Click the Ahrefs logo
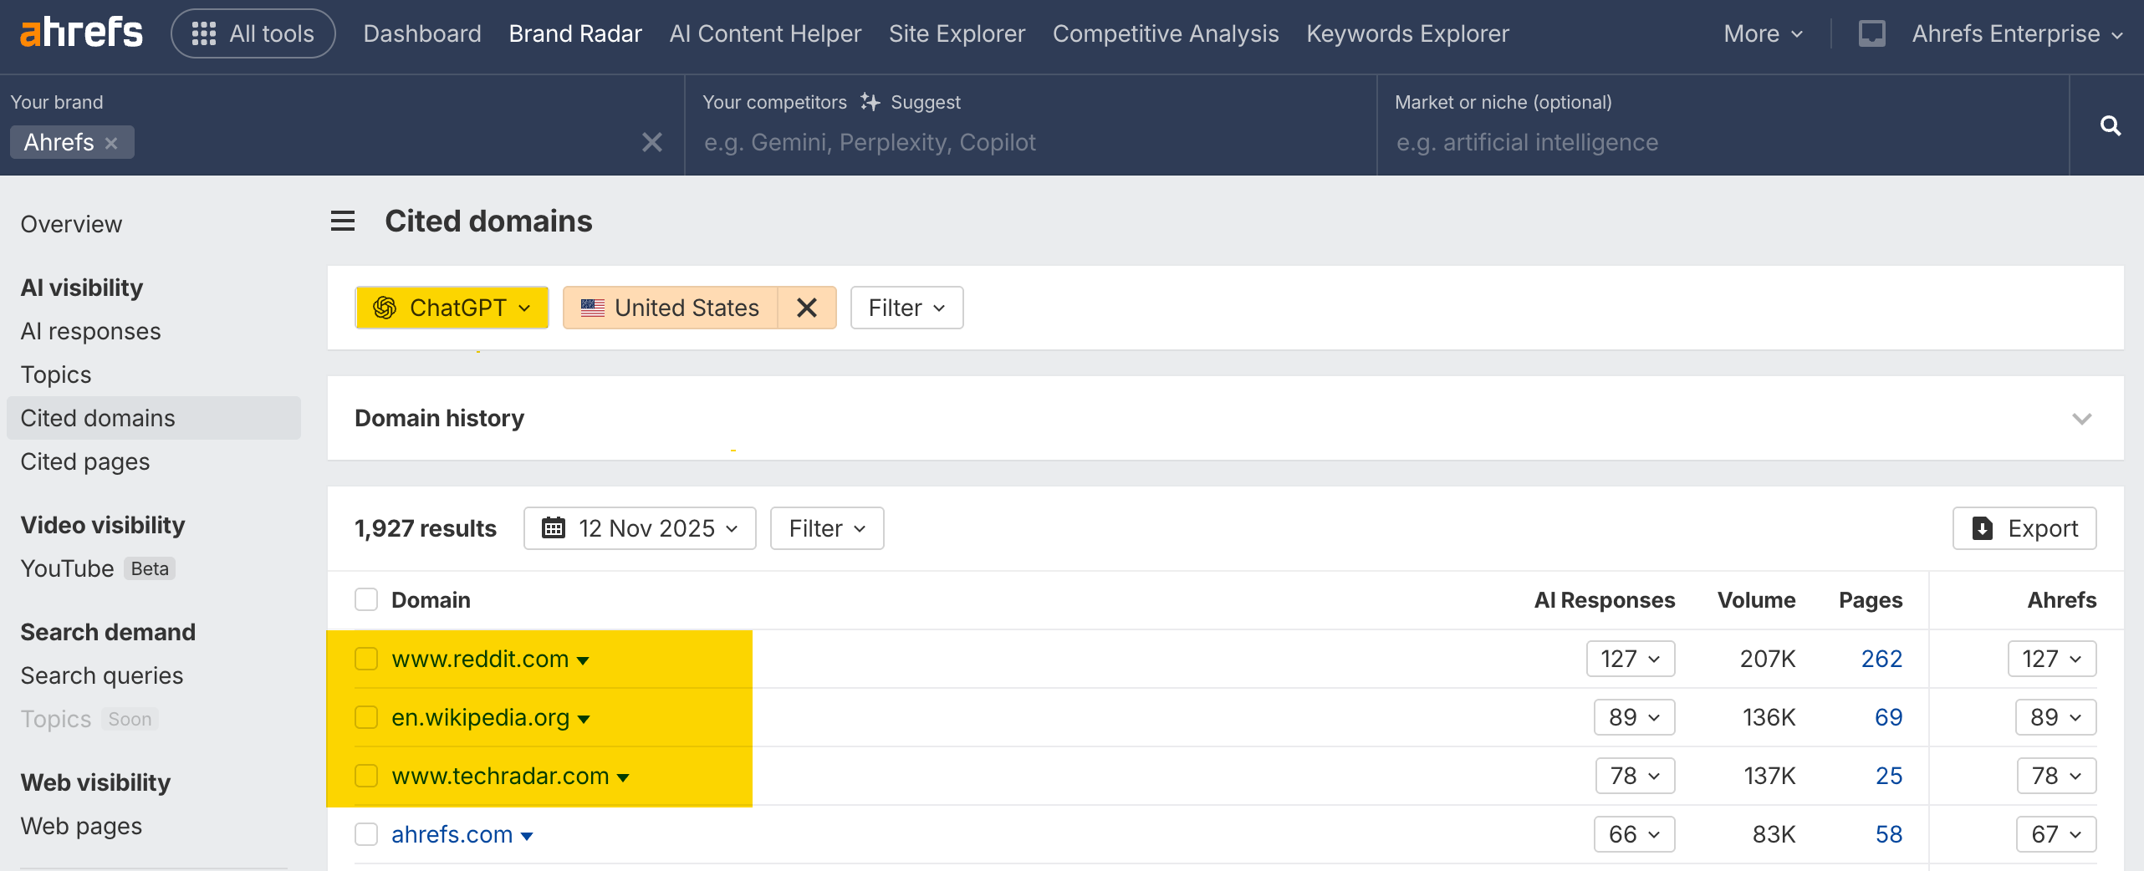The image size is (2144, 871). pyautogui.click(x=81, y=33)
